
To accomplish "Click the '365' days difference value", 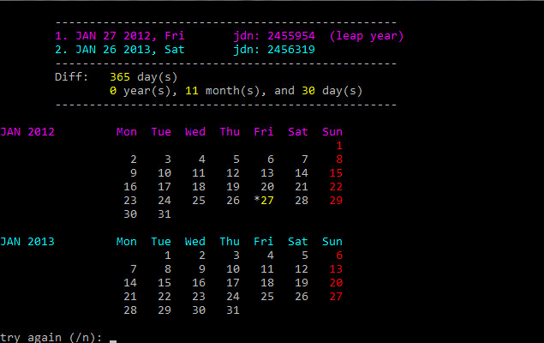I will coord(120,77).
